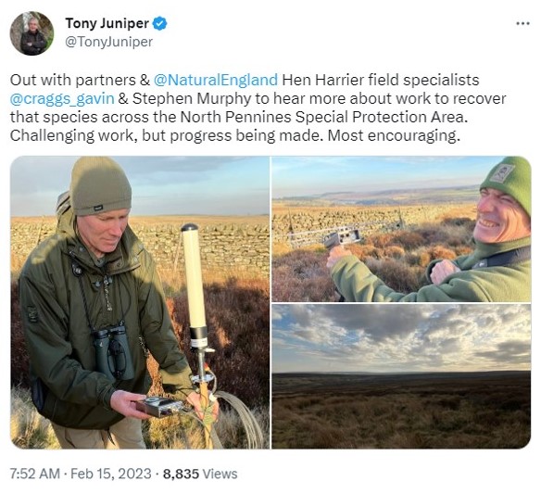Click the Feb 15, 2023 date
541x494 pixels.
(x=111, y=474)
